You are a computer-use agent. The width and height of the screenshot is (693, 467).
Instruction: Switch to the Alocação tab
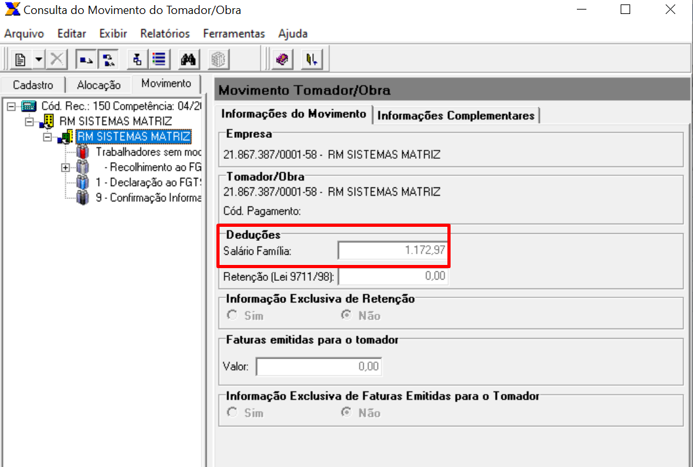98,85
